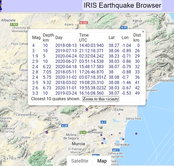Click 'Closest 10 quakes shown.' text
Screen dimensions: 174x166
coord(56,99)
